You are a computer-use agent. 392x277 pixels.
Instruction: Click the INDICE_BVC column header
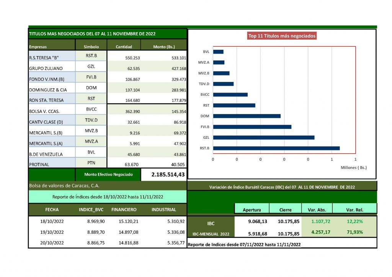click(x=91, y=210)
